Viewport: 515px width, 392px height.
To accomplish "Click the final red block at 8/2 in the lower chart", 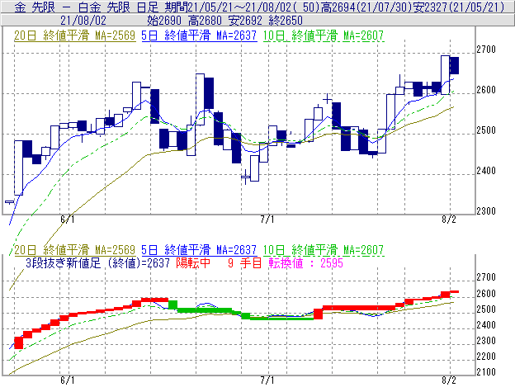I will (x=454, y=291).
